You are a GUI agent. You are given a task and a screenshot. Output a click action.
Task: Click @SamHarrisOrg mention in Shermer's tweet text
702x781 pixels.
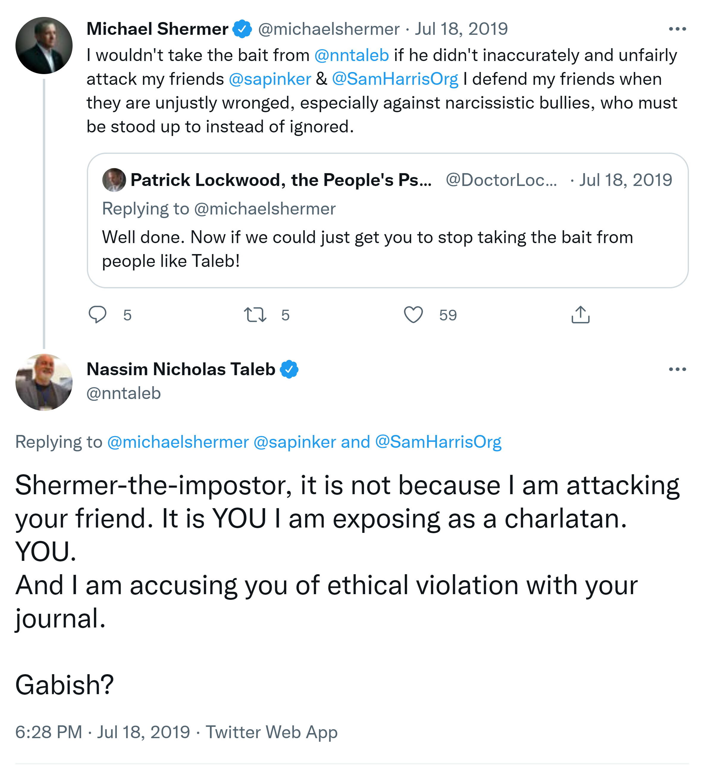pos(395,79)
